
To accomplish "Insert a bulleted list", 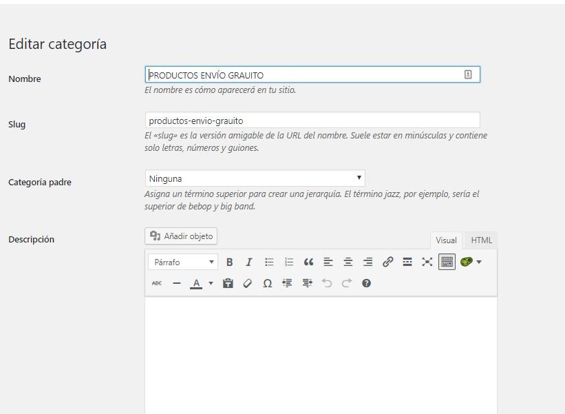I will [x=269, y=262].
